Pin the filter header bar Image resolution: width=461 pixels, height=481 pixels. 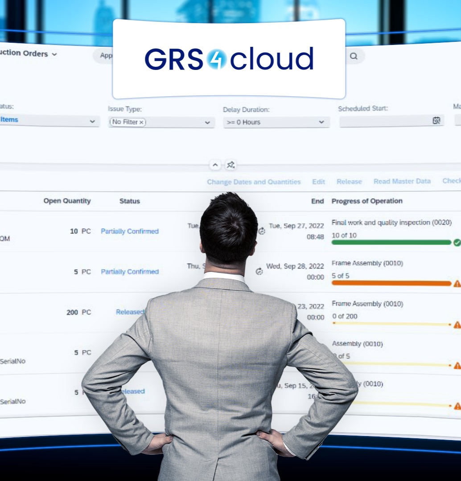coord(230,165)
